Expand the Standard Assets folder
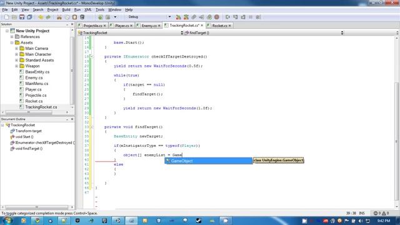This screenshot has width=400, height=225. 17,60
